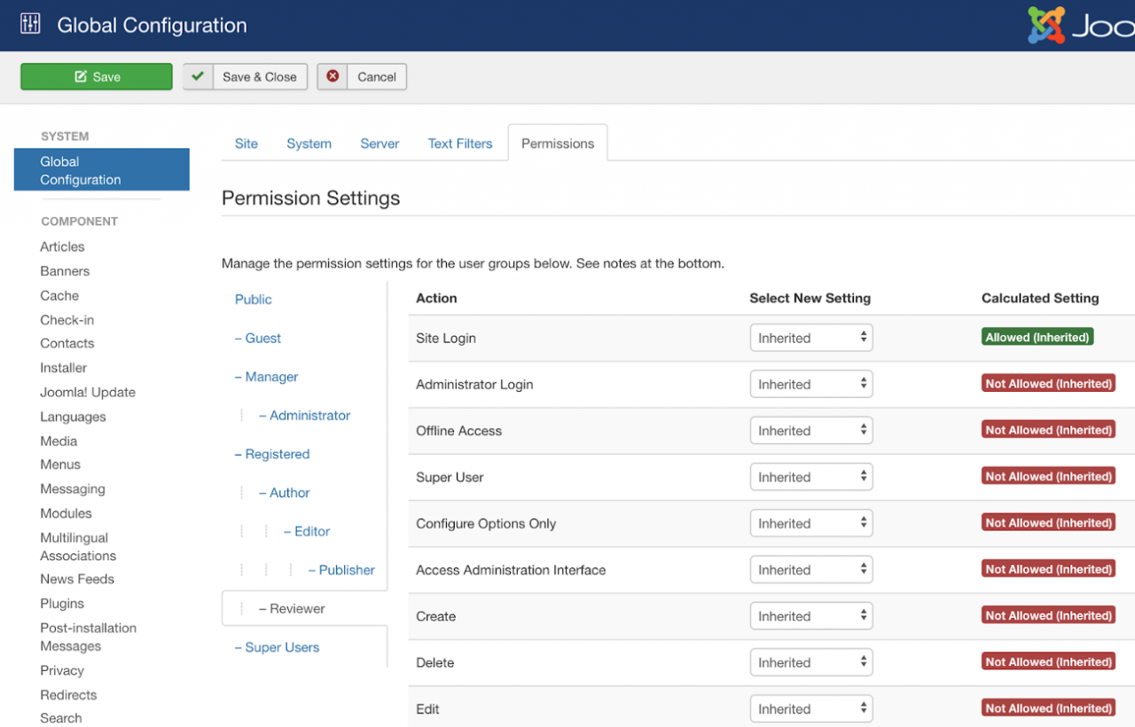Open Check-in component in sidebar
1135x727 pixels.
coord(67,320)
